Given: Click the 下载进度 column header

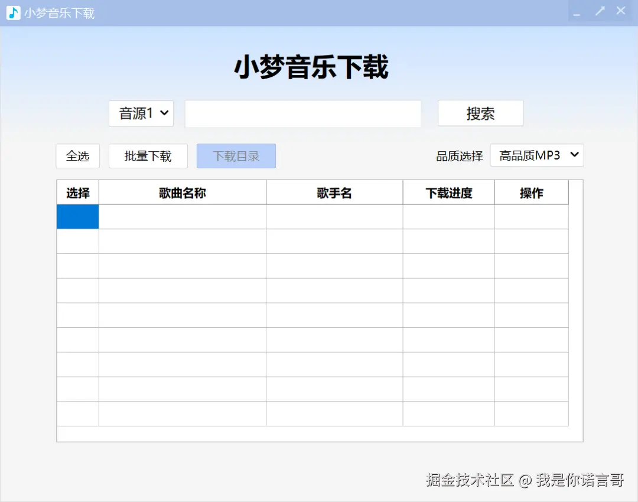Looking at the screenshot, I should (449, 193).
